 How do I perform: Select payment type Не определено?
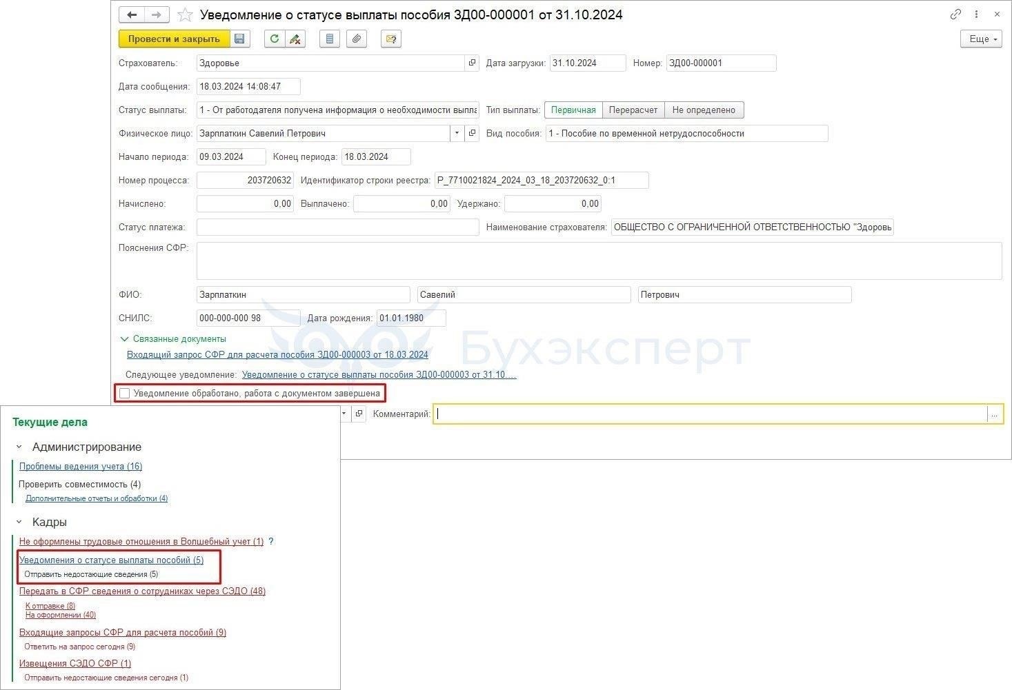(704, 110)
